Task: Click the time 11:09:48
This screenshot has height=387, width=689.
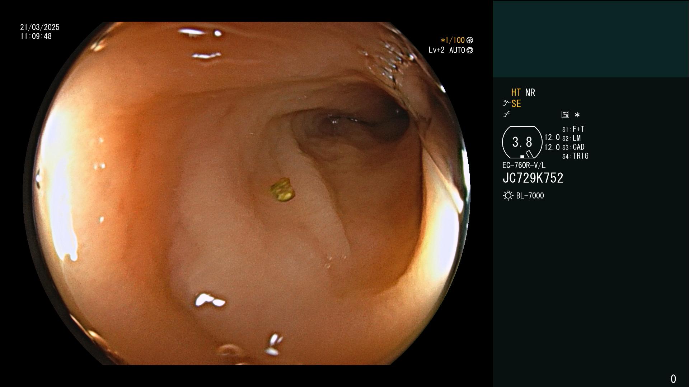Action: pyautogui.click(x=36, y=36)
